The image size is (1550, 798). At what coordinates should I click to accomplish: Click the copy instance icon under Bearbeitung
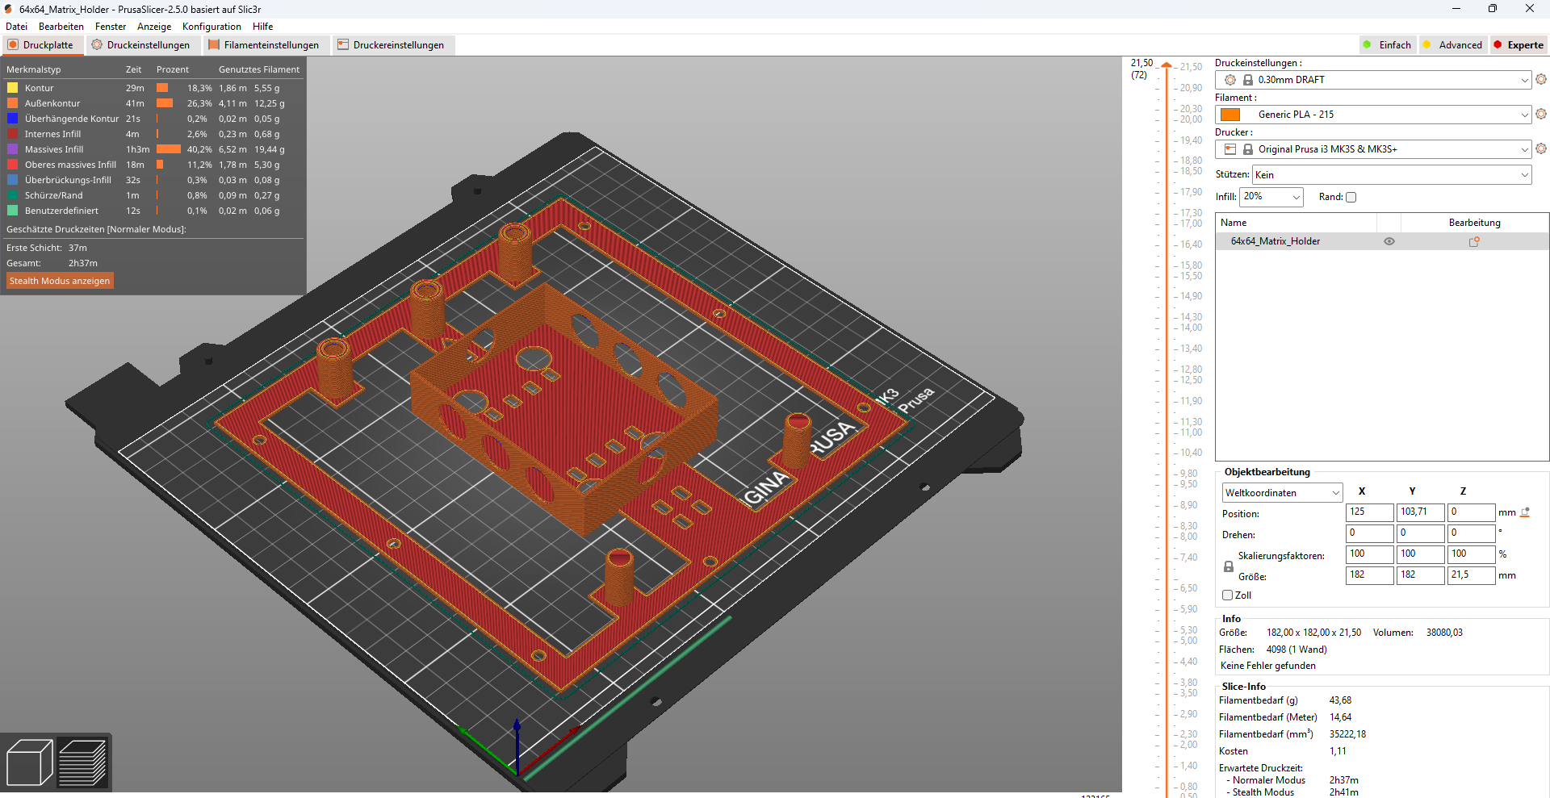1474,240
